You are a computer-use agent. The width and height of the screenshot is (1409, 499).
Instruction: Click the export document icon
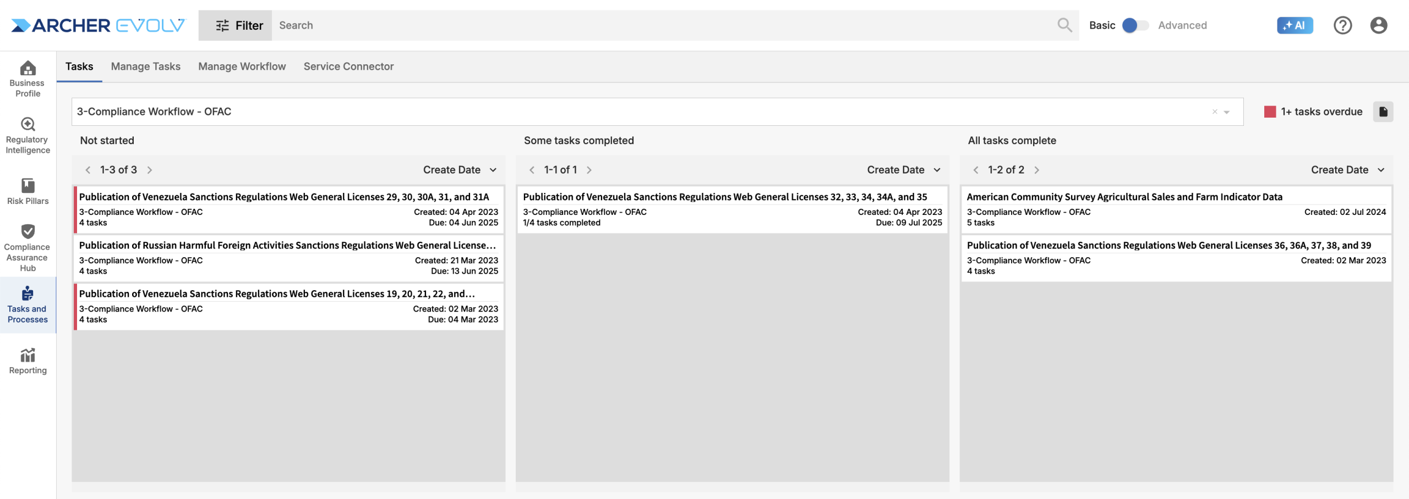pyautogui.click(x=1383, y=112)
